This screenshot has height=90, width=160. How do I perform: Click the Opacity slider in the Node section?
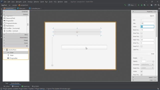tap(150, 61)
